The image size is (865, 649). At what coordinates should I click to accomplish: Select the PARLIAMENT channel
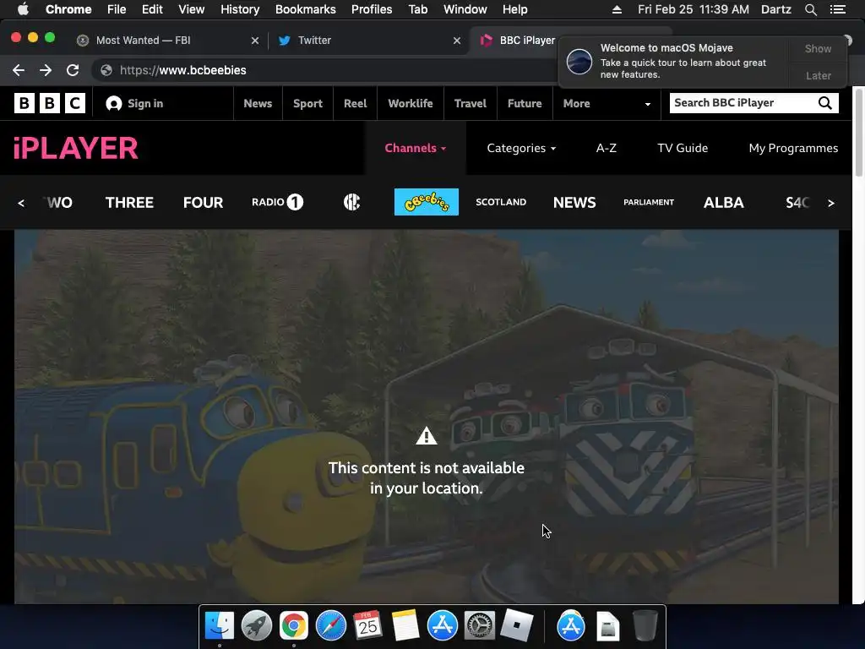click(x=649, y=202)
